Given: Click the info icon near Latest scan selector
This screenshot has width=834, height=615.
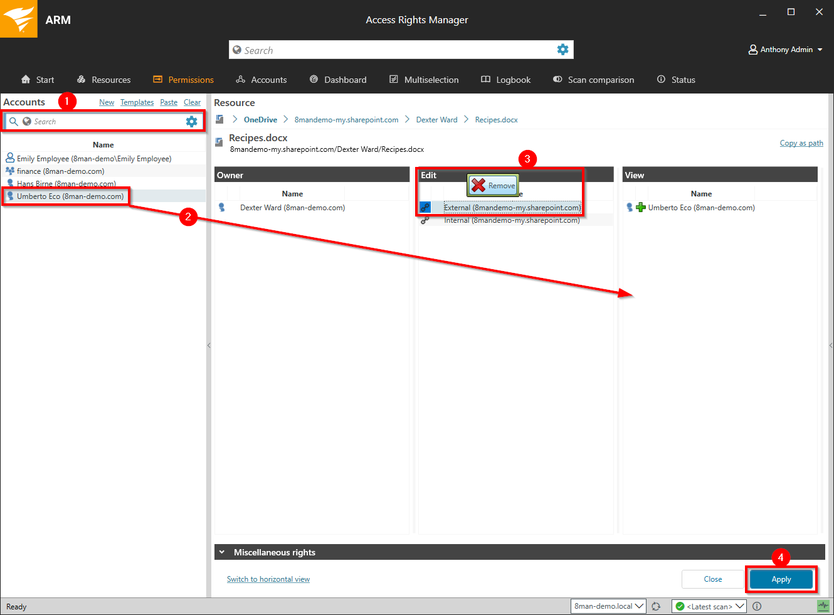Looking at the screenshot, I should point(757,606).
